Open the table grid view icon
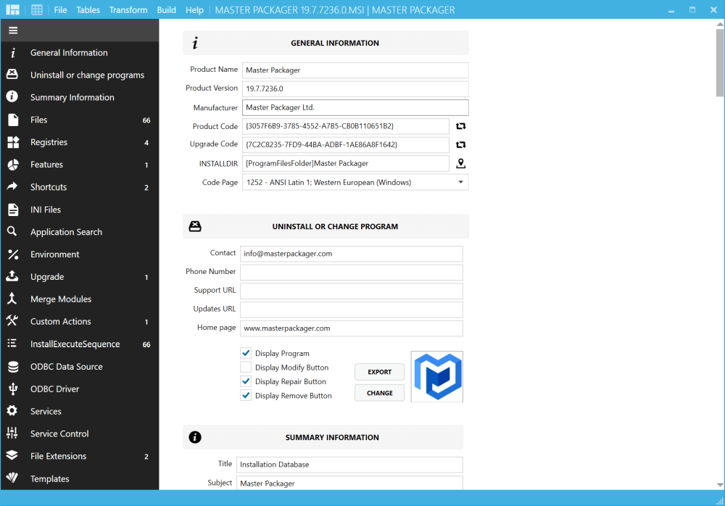Image resolution: width=725 pixels, height=506 pixels. (x=37, y=9)
